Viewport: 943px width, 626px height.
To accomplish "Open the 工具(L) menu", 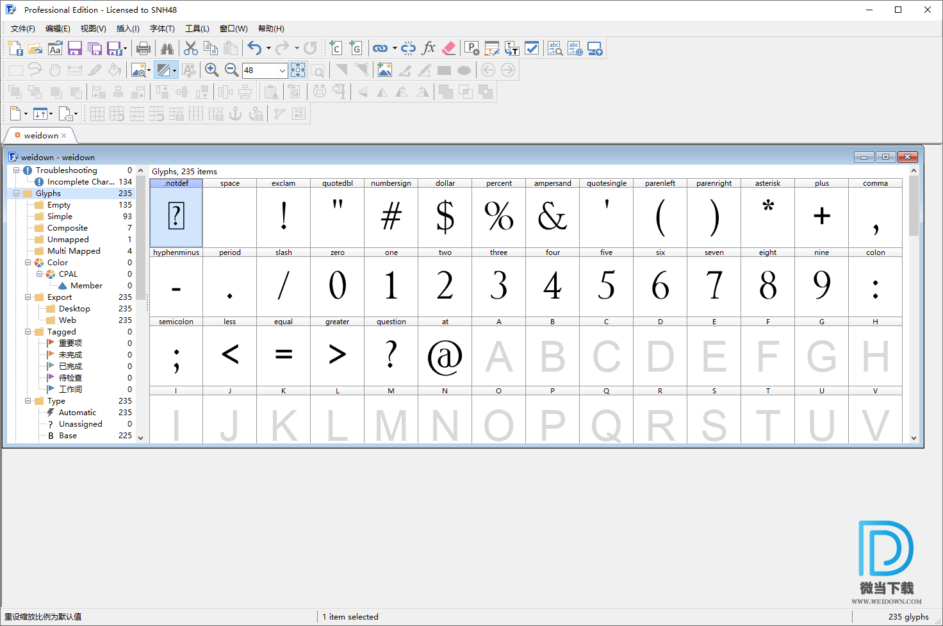I will tap(197, 29).
